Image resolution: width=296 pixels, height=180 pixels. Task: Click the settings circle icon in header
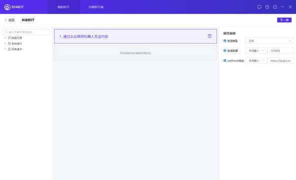click(x=275, y=7)
